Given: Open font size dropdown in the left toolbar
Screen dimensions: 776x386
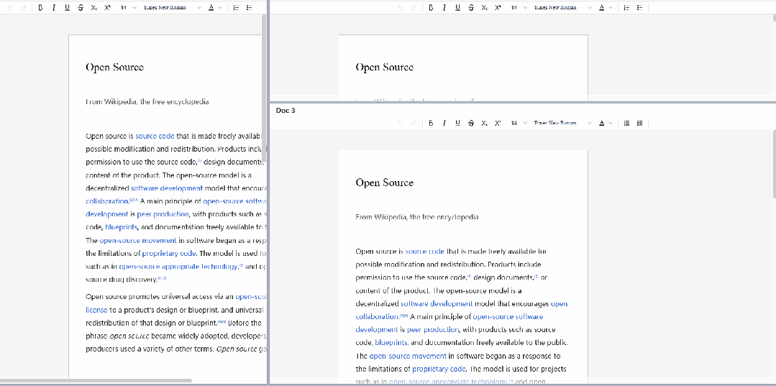Looking at the screenshot, I should pyautogui.click(x=128, y=7).
